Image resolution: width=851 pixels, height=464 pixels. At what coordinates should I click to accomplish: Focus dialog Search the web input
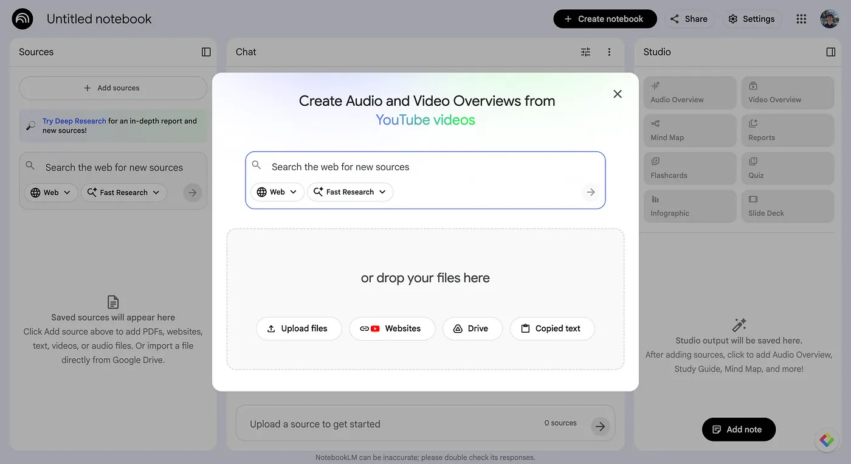425,167
